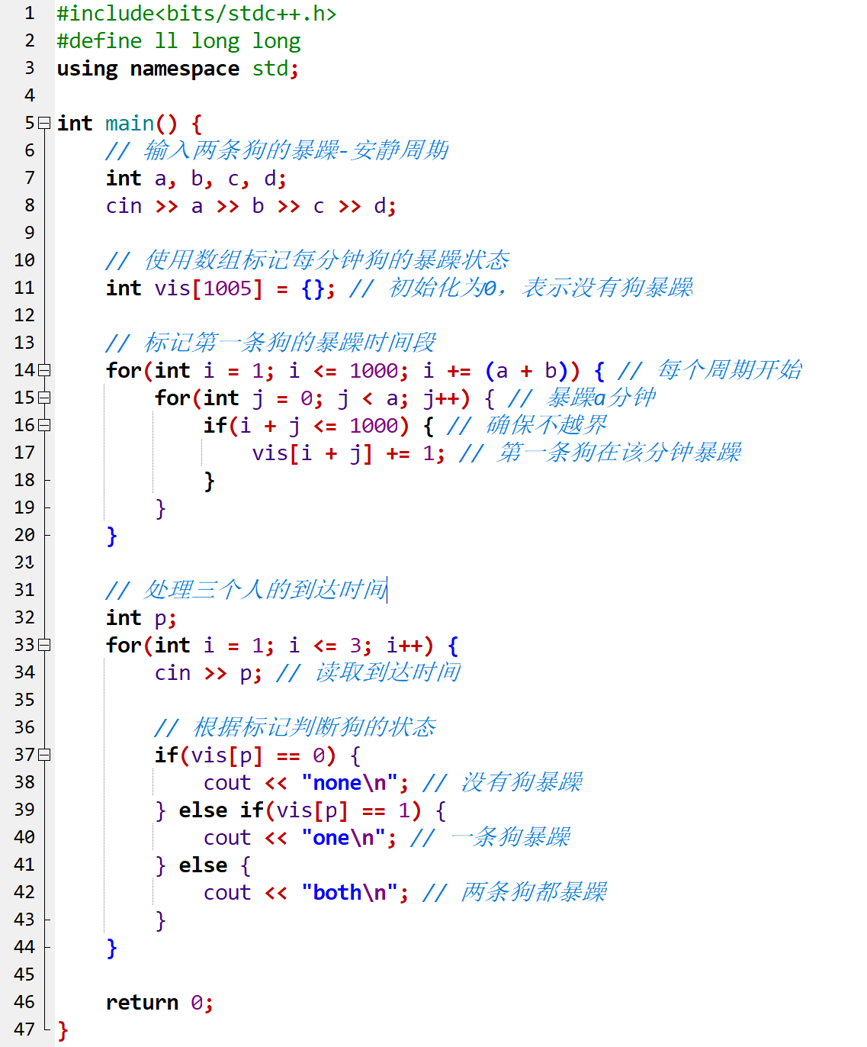Click the 'int p;' declaration

(142, 618)
